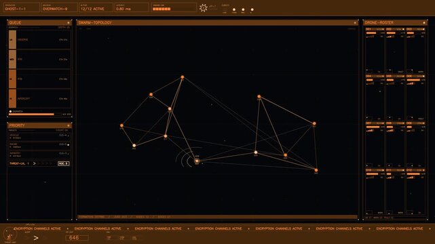Expand threat level with the THREAT-LVL chevron
435x244 pixels.
point(35,163)
